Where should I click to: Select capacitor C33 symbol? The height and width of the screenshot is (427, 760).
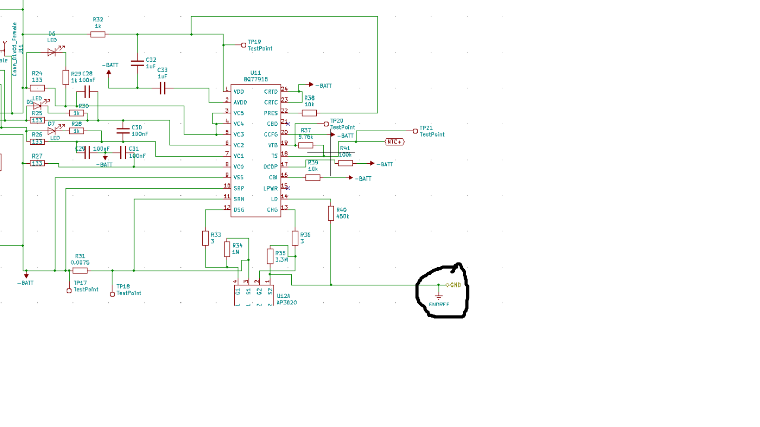[162, 88]
